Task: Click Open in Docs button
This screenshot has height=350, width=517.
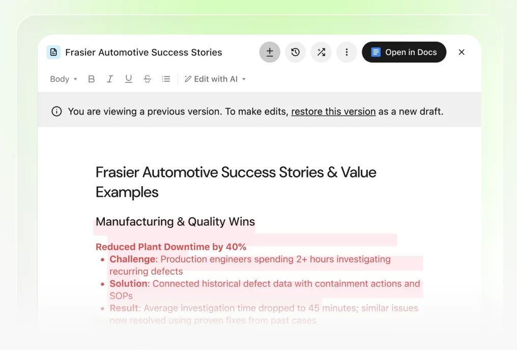Action: (404, 52)
